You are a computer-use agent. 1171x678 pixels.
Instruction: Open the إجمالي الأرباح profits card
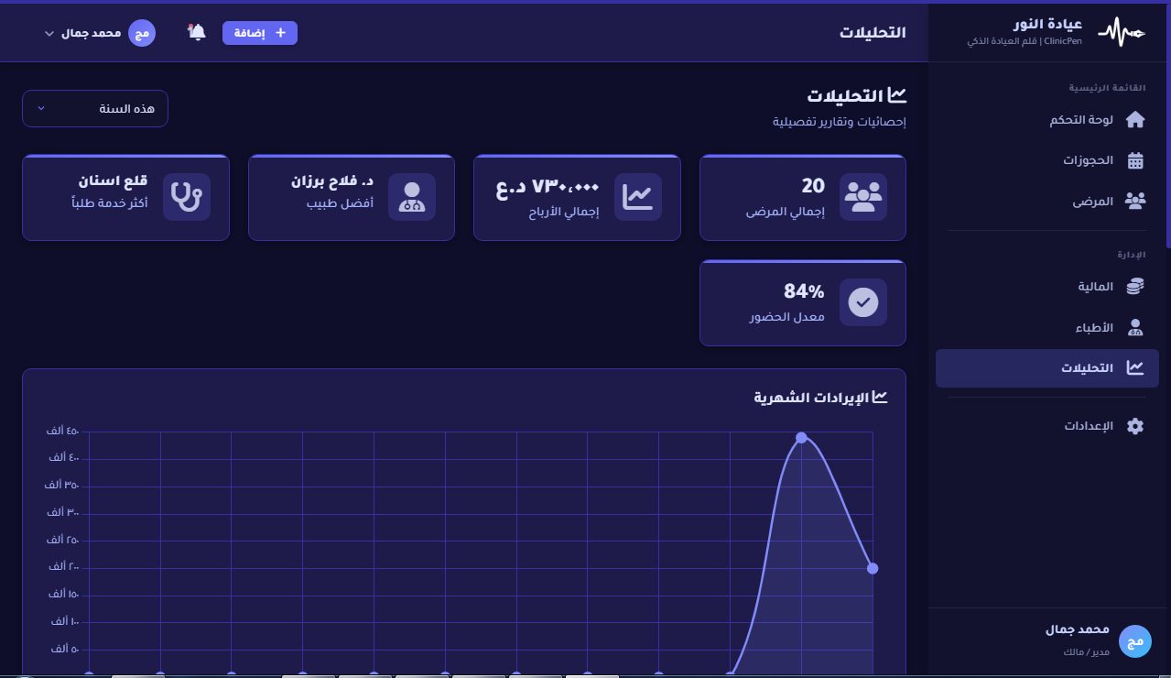pos(577,198)
